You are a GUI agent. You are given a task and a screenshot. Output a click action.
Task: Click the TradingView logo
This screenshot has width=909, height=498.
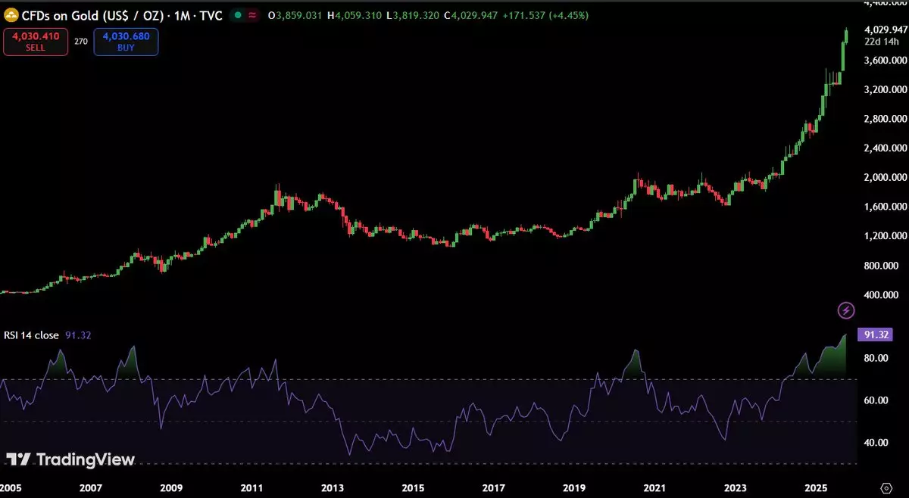(x=70, y=459)
